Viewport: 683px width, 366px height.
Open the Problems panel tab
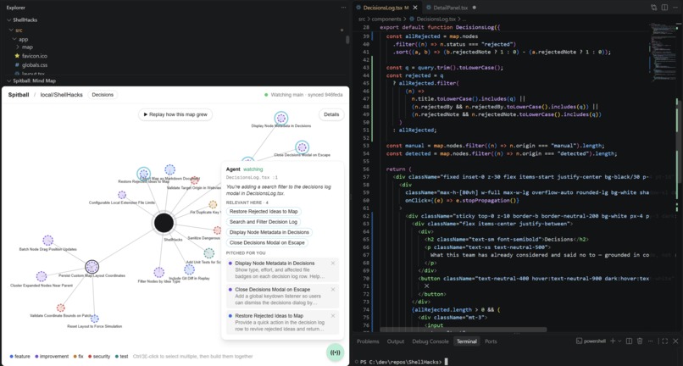pos(368,341)
